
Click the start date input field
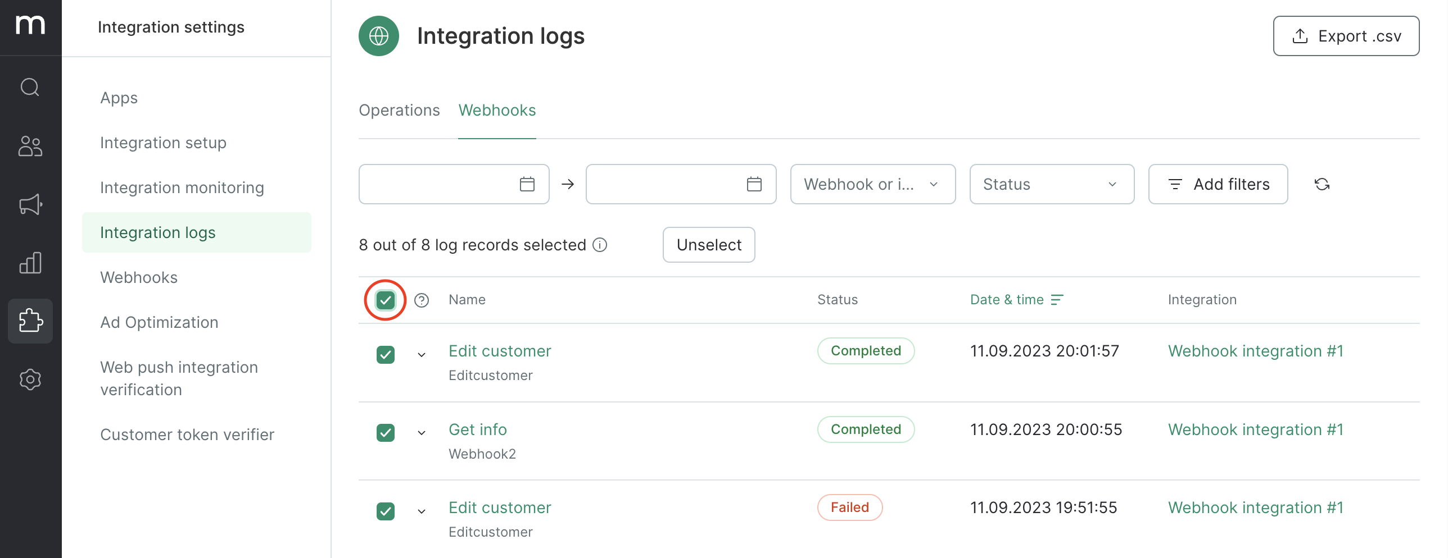[454, 184]
